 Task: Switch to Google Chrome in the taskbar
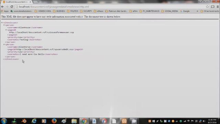pyautogui.click(x=84, y=121)
